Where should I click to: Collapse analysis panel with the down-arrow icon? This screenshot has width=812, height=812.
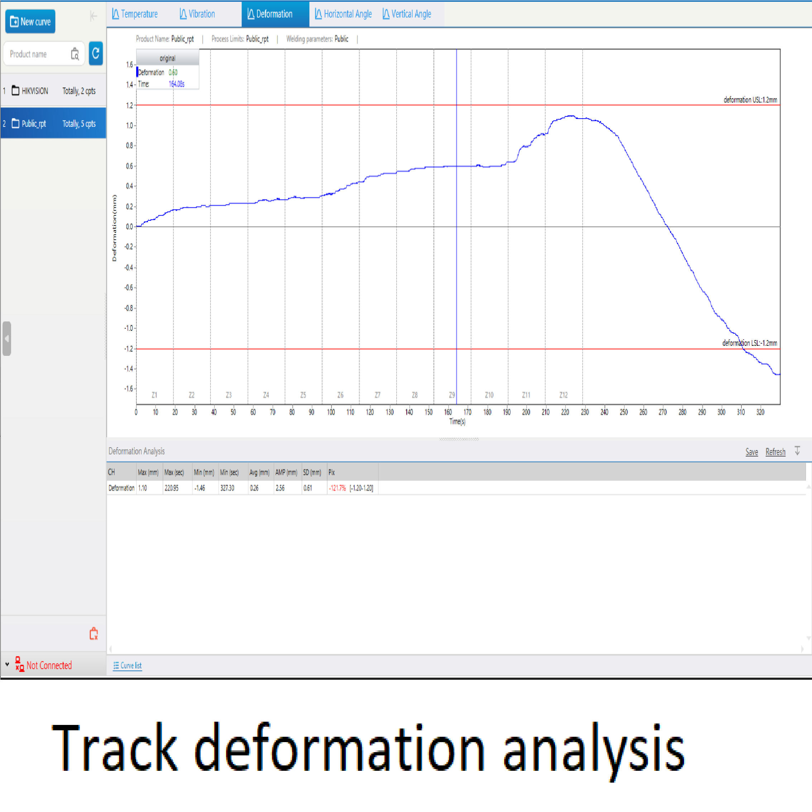point(797,451)
